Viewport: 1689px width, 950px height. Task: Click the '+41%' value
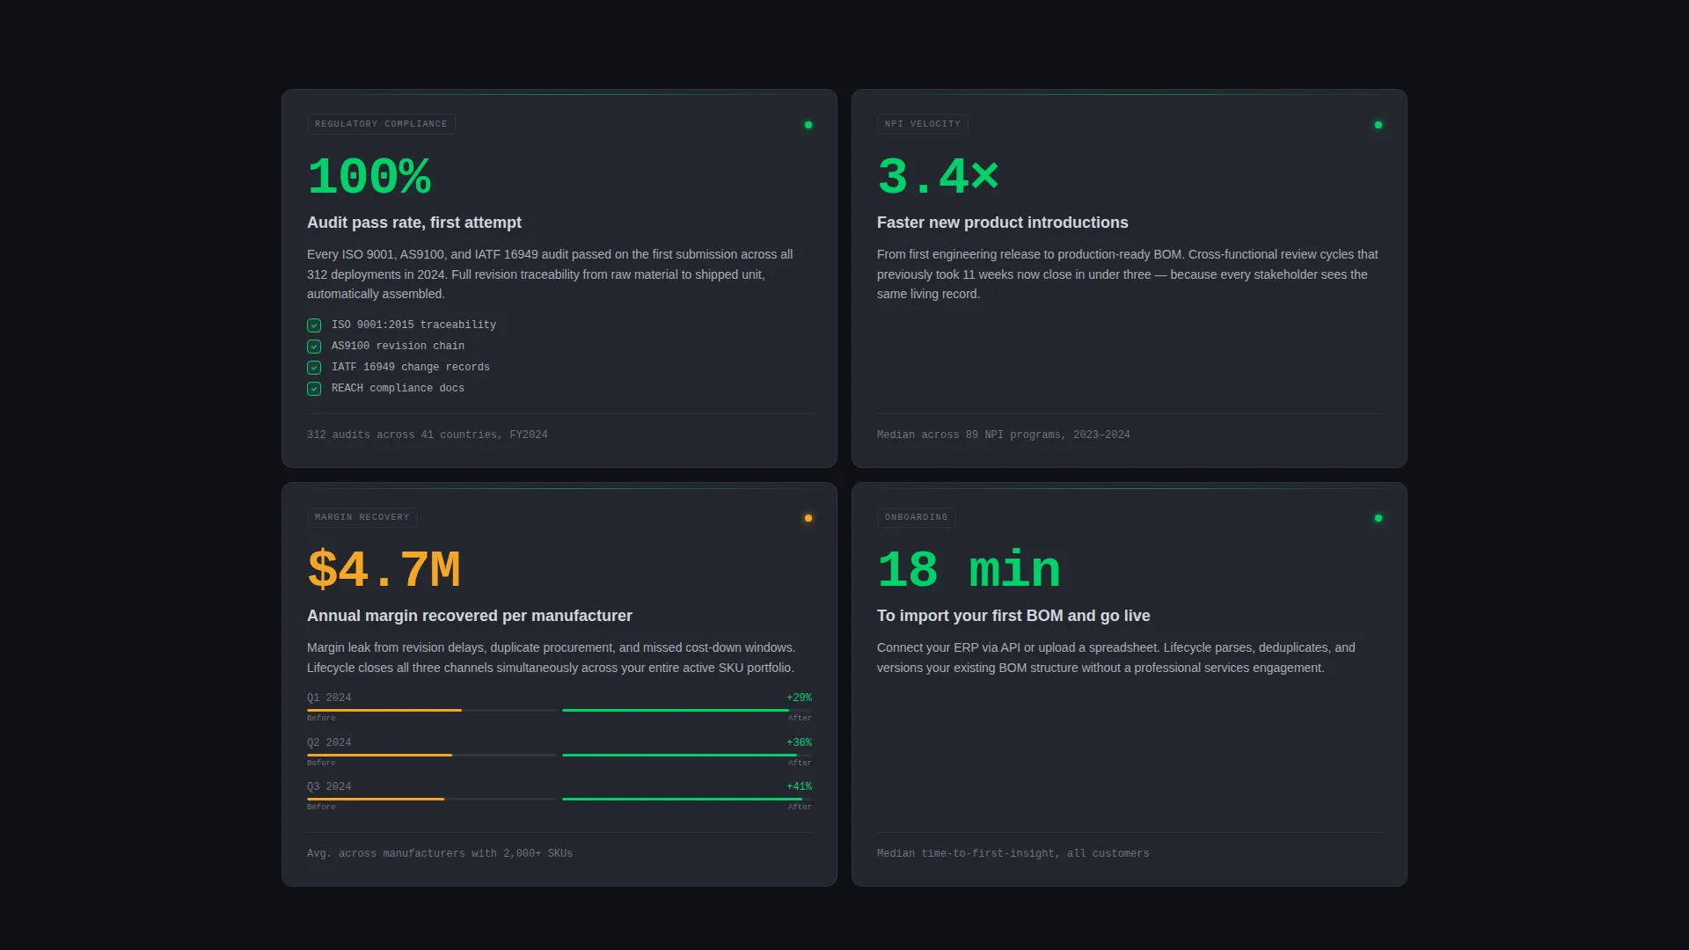pos(800,787)
